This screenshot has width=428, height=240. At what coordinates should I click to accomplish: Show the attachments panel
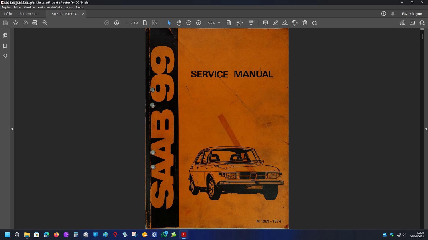point(5,56)
